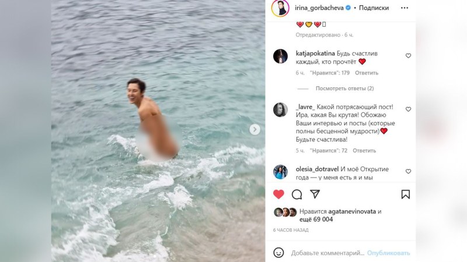Go to next photo with arrow

[x=255, y=129]
